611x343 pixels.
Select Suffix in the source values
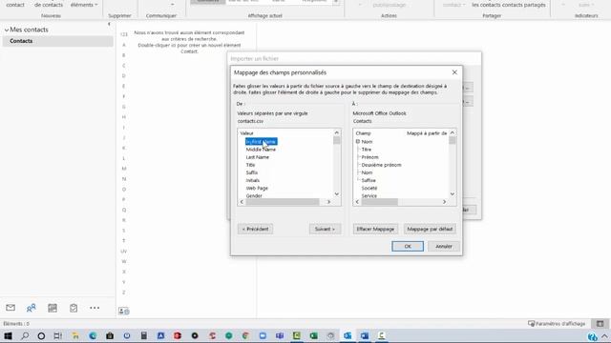pyautogui.click(x=252, y=172)
